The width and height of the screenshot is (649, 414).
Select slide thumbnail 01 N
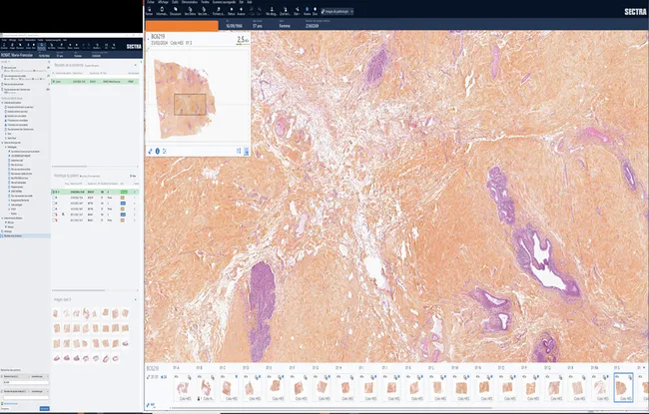coord(484,387)
